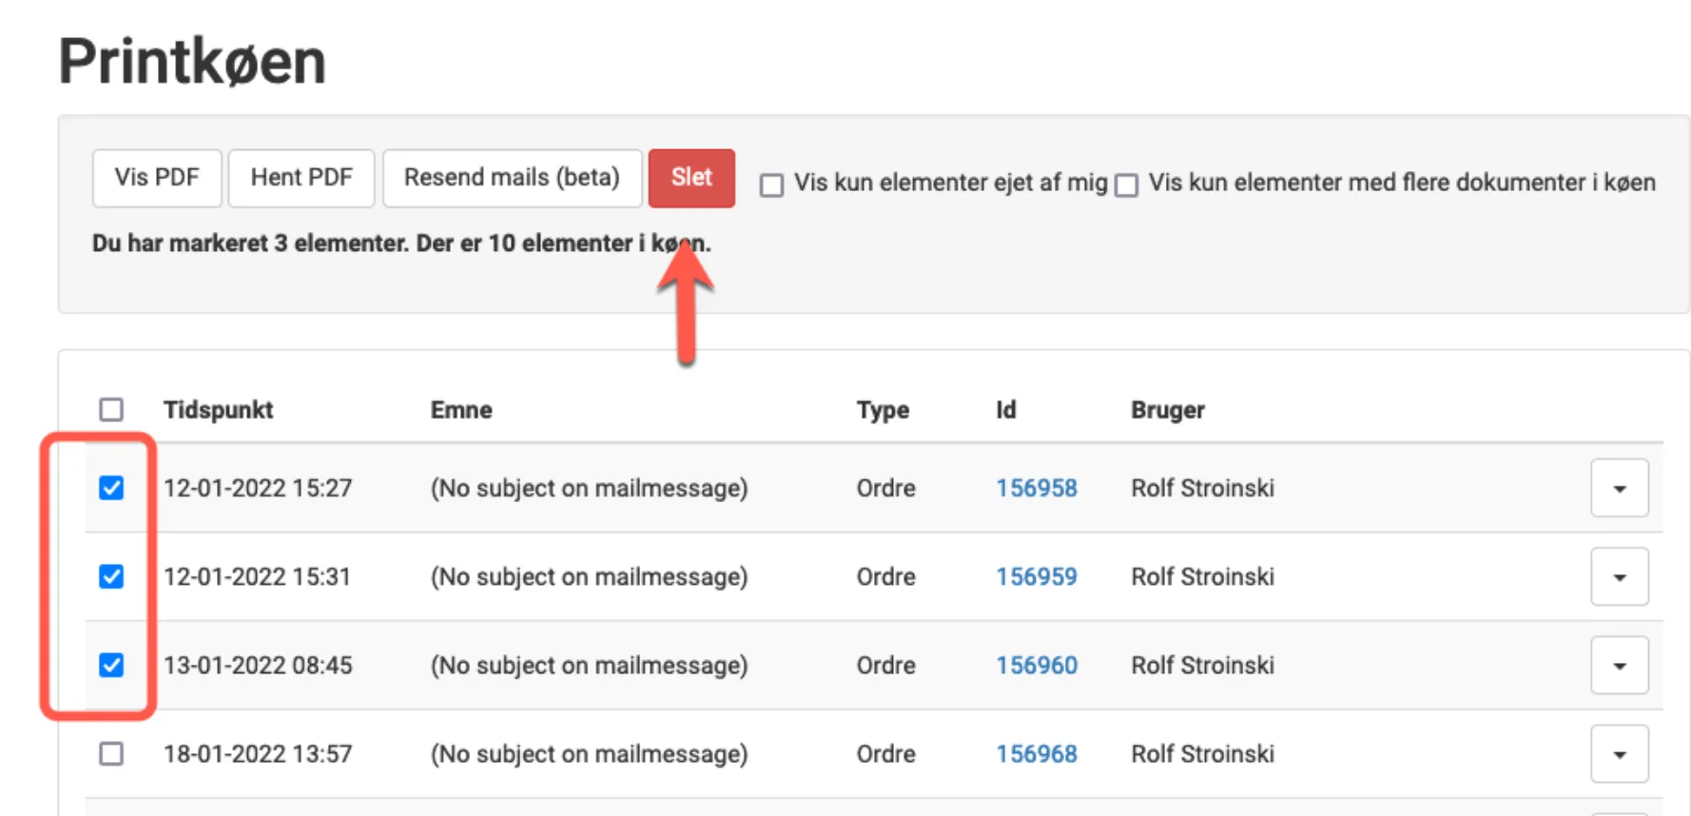Open order link 156959
The width and height of the screenshot is (1691, 816).
tap(1036, 576)
